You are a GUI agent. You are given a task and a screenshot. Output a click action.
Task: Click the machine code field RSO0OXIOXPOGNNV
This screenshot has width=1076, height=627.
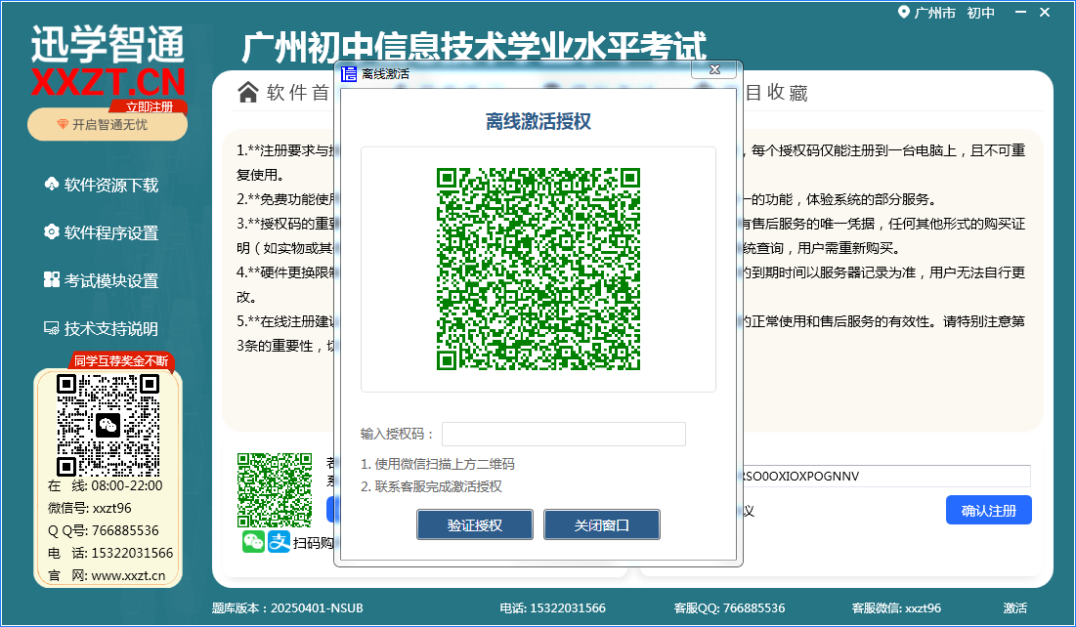885,476
